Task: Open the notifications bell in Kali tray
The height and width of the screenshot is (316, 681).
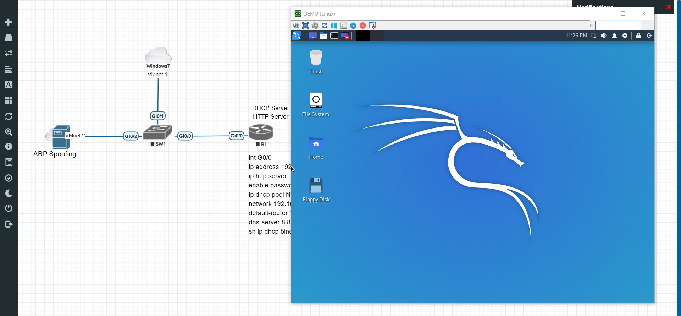Action: pos(614,36)
